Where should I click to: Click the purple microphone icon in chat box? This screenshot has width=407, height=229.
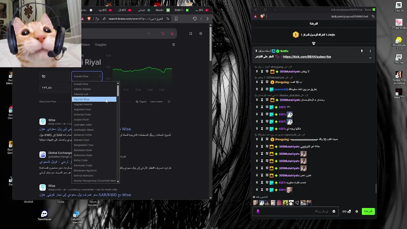(258, 211)
